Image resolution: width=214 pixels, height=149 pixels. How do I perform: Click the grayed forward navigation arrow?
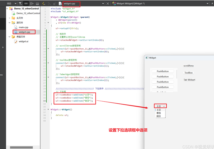(x=49, y=4)
